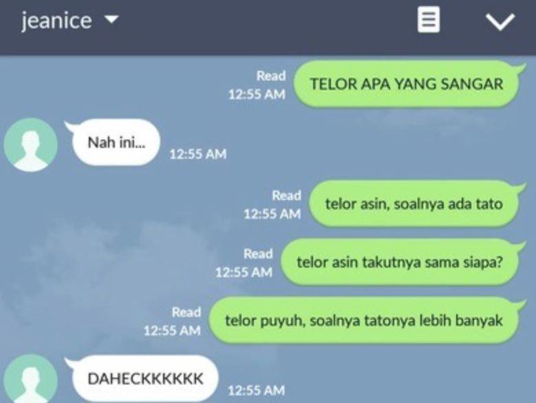Viewport: 536px width, 403px height.
Task: Click Read label beside 'telor puyuh' message
Action: (x=186, y=312)
